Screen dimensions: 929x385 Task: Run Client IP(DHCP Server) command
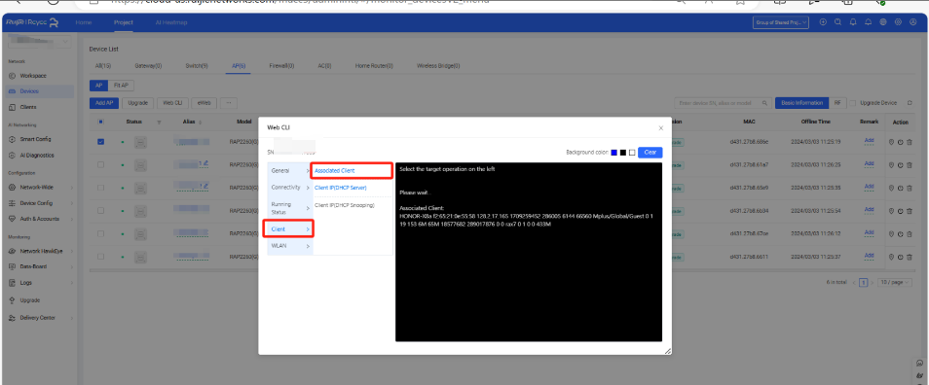(x=341, y=188)
